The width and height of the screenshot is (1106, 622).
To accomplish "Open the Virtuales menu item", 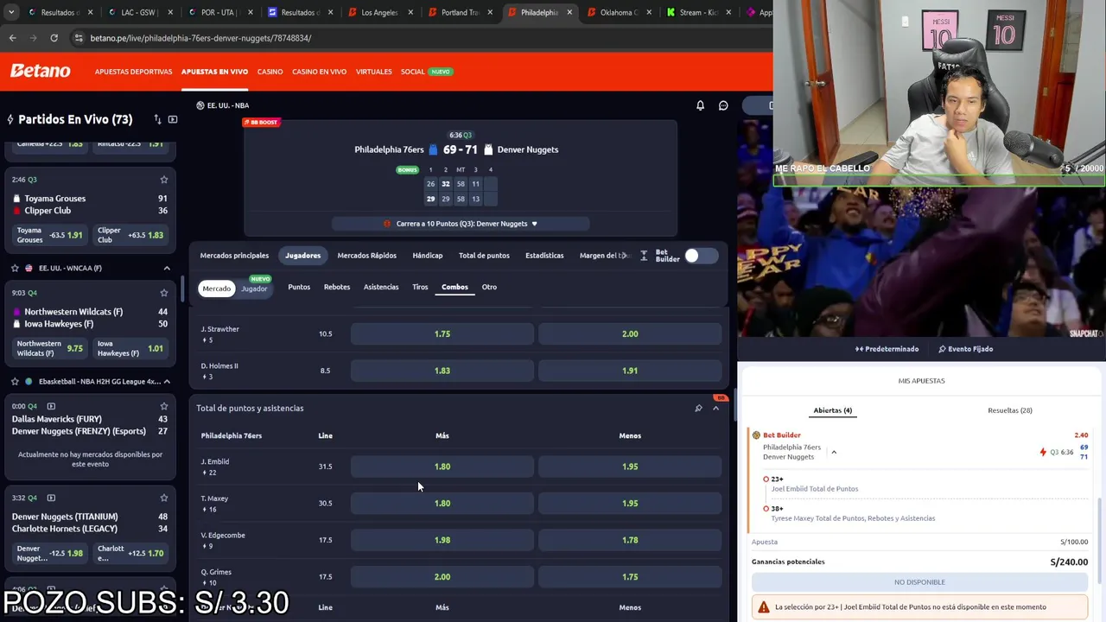I will [x=374, y=72].
